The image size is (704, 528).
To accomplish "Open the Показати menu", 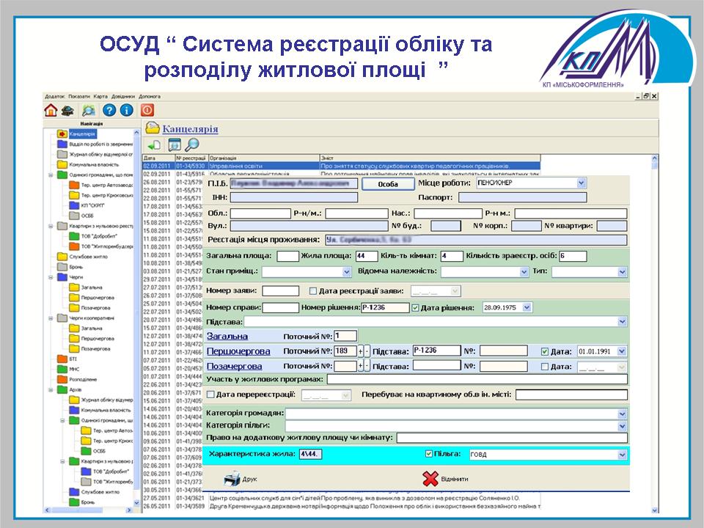I will (x=80, y=96).
